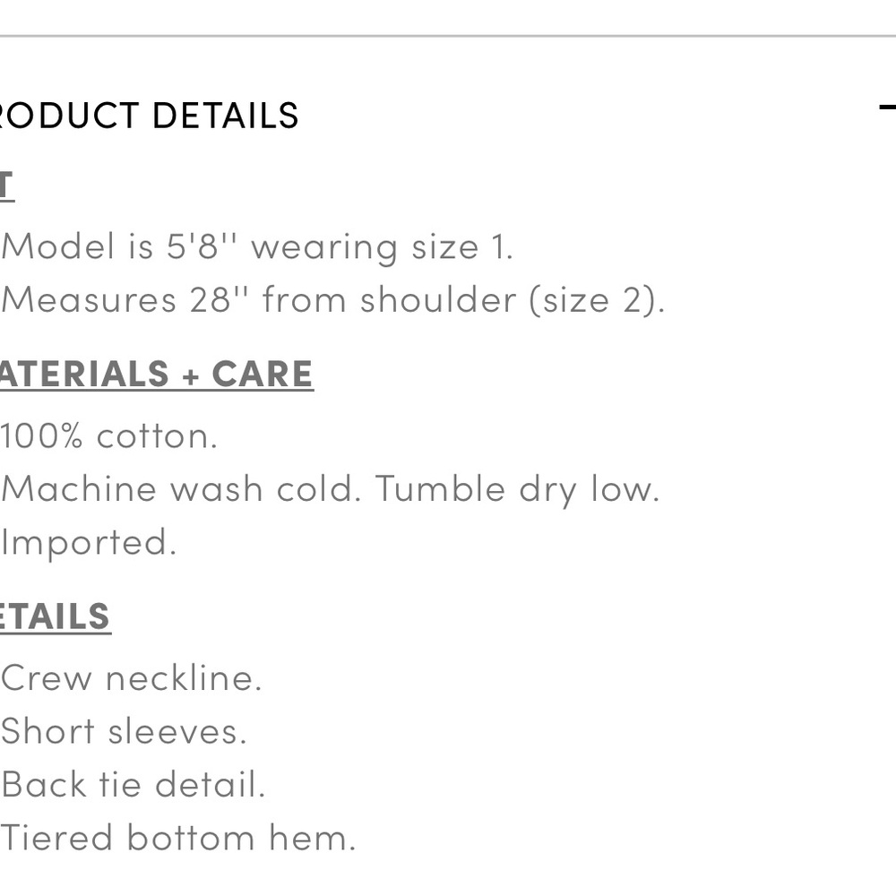The image size is (896, 896).
Task: Select the underlined FIT heading
Action: [7, 186]
